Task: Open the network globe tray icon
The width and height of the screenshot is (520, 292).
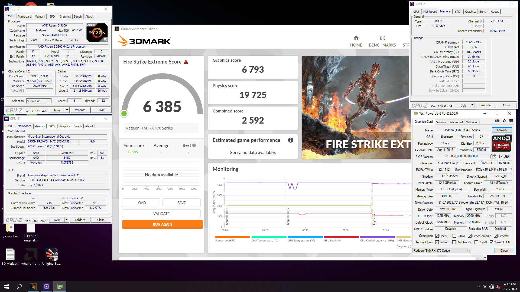Action: (x=491, y=287)
